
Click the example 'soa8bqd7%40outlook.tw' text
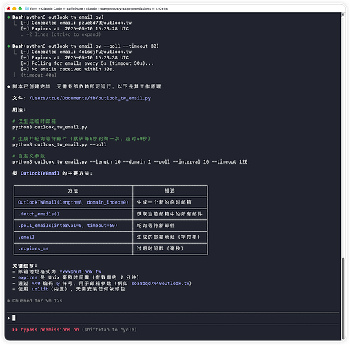tap(161, 284)
